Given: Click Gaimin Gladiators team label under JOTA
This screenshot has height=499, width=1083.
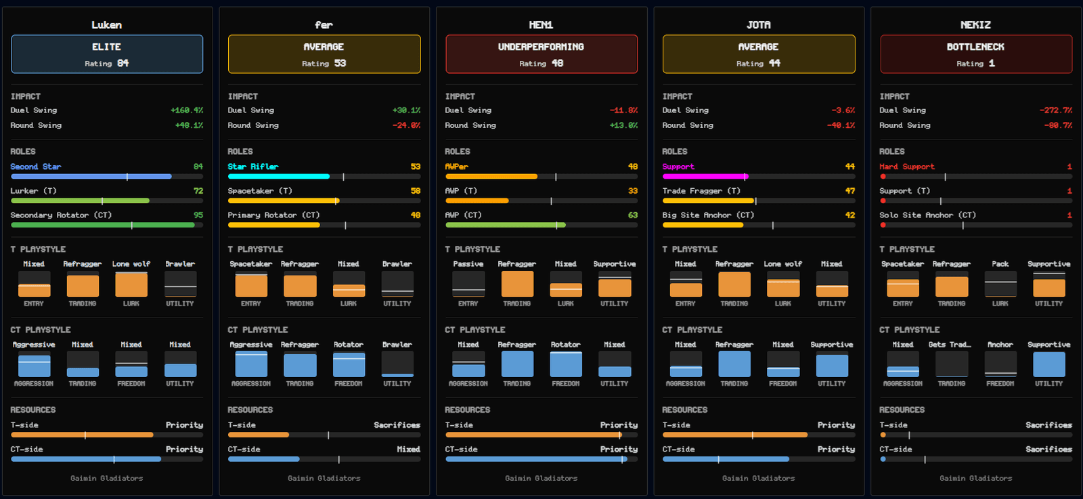Looking at the screenshot, I should pyautogui.click(x=759, y=478).
